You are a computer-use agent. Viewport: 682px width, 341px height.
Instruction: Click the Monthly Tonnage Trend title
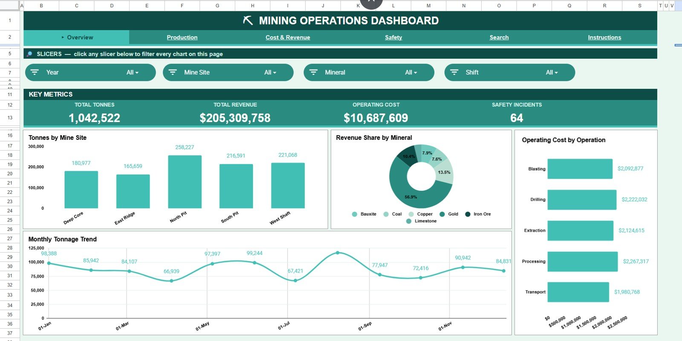(63, 239)
